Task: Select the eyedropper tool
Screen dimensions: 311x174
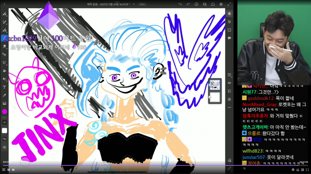Action: [x=4, y=95]
